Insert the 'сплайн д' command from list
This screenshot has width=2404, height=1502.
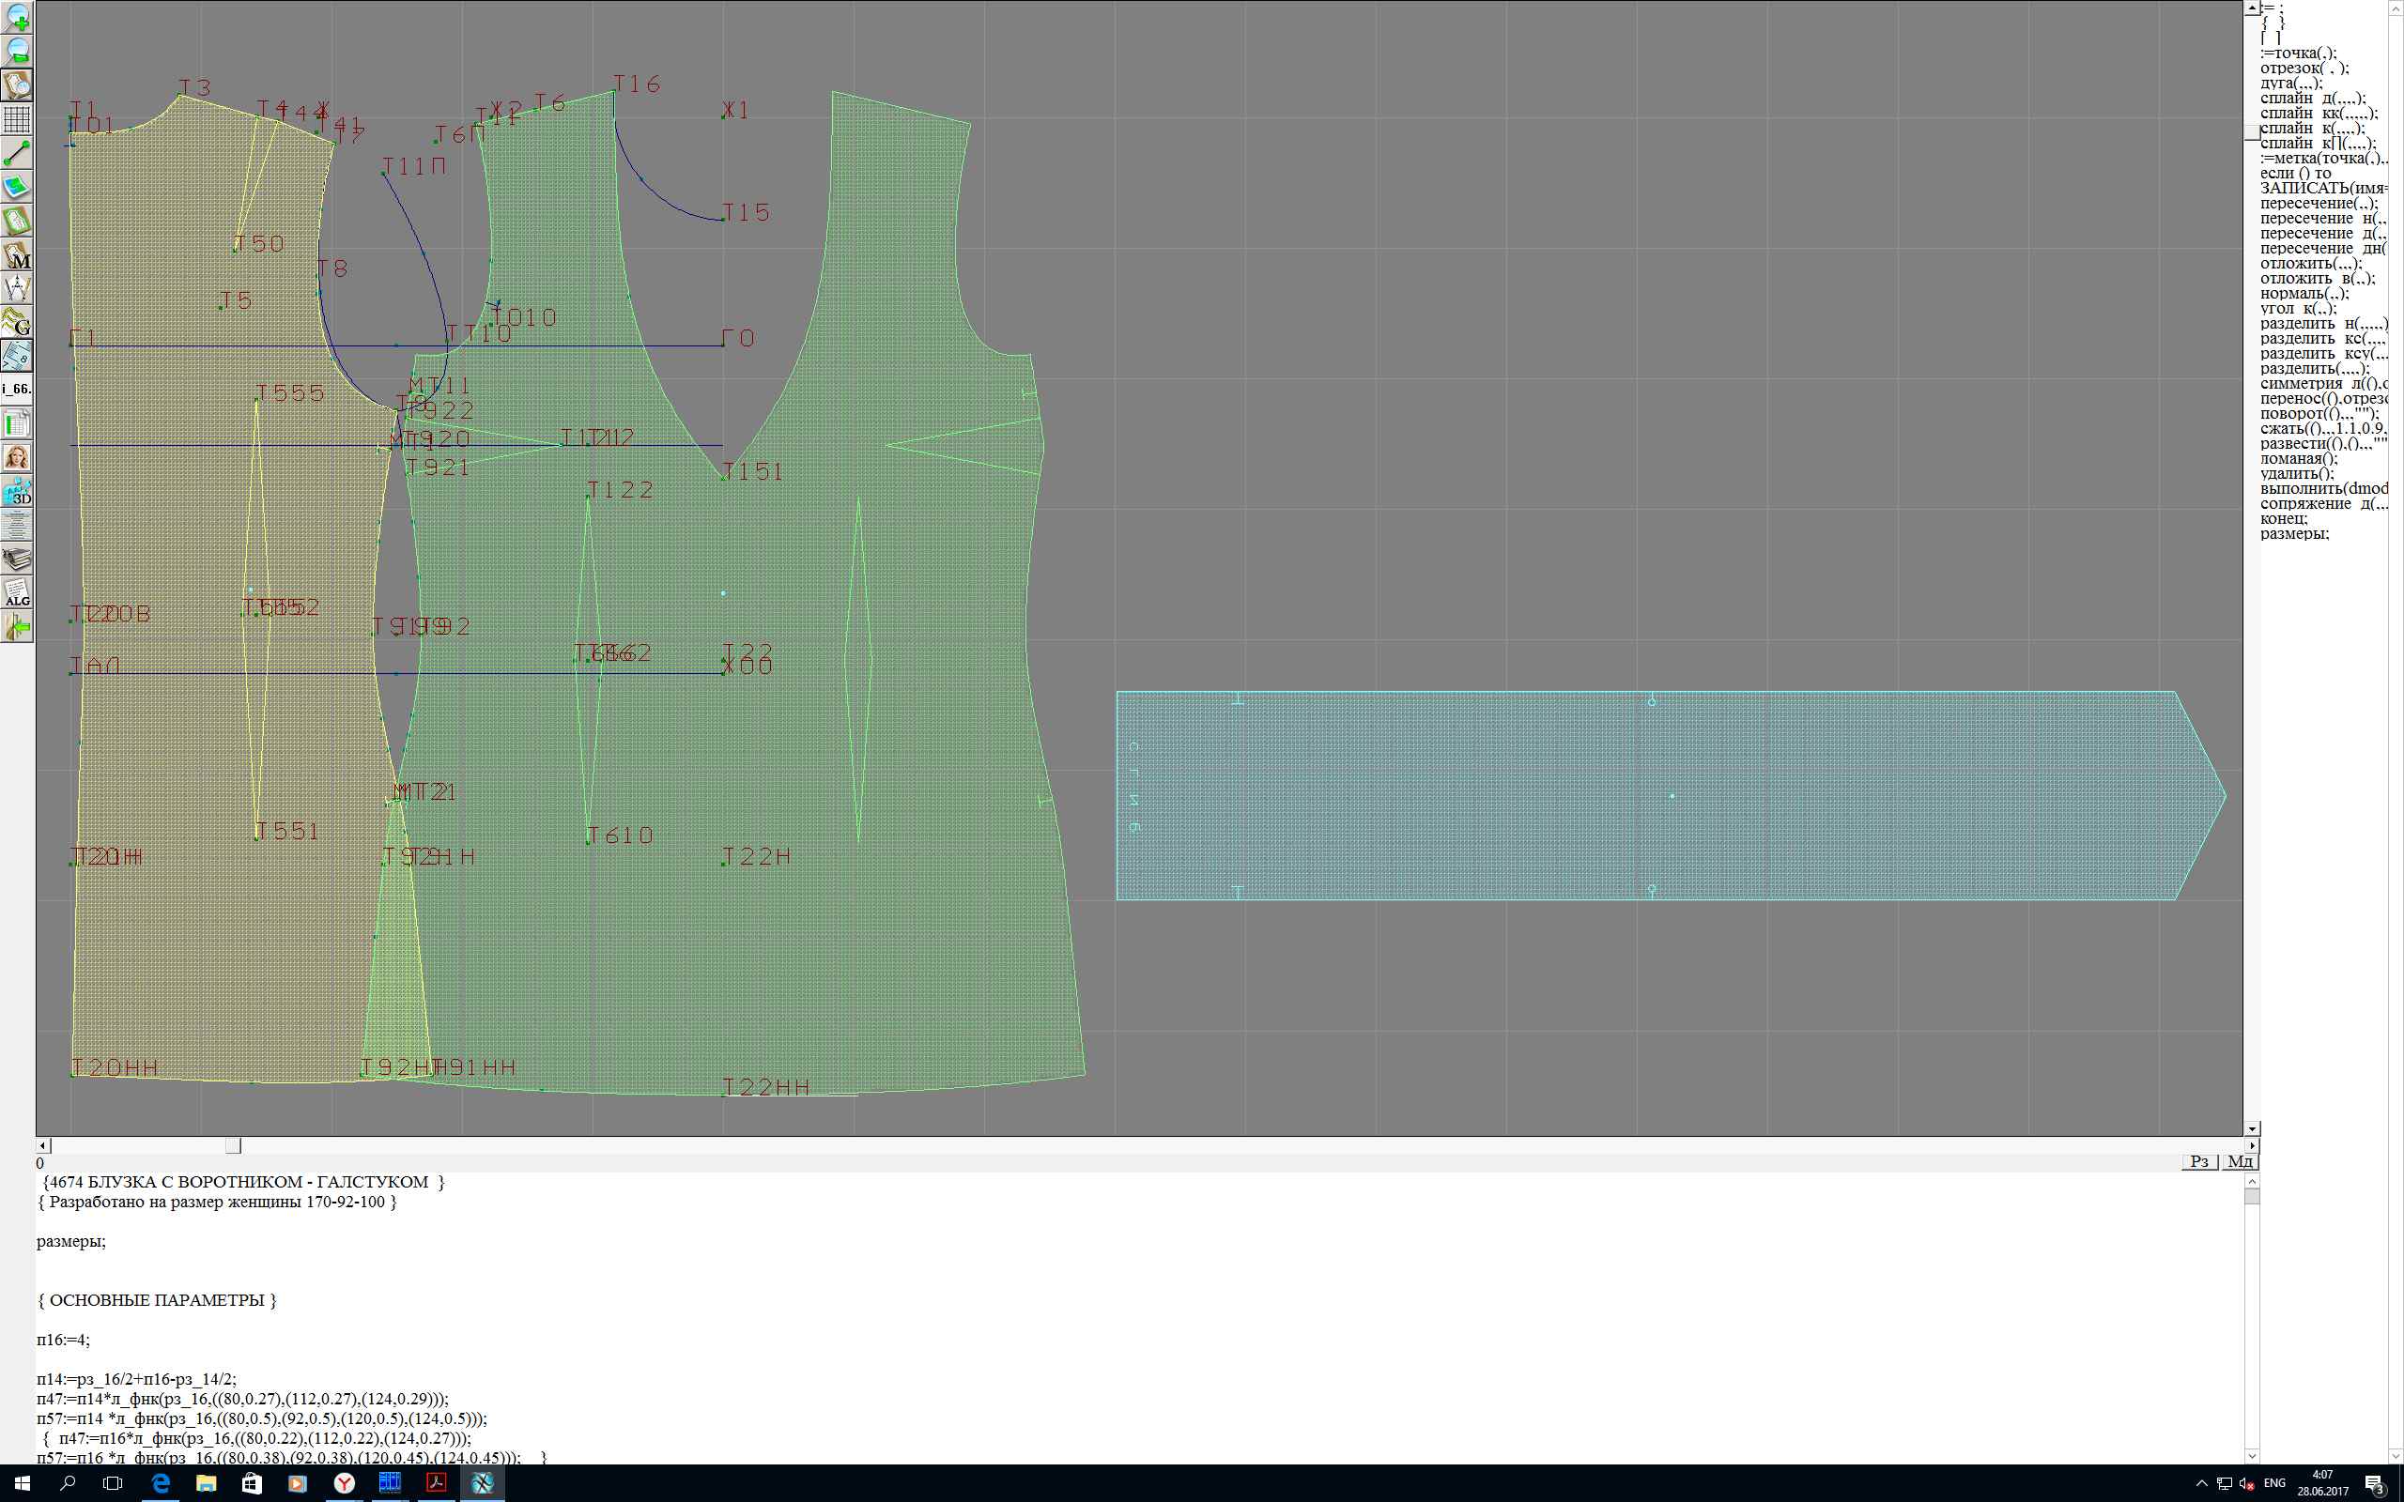click(x=2312, y=99)
